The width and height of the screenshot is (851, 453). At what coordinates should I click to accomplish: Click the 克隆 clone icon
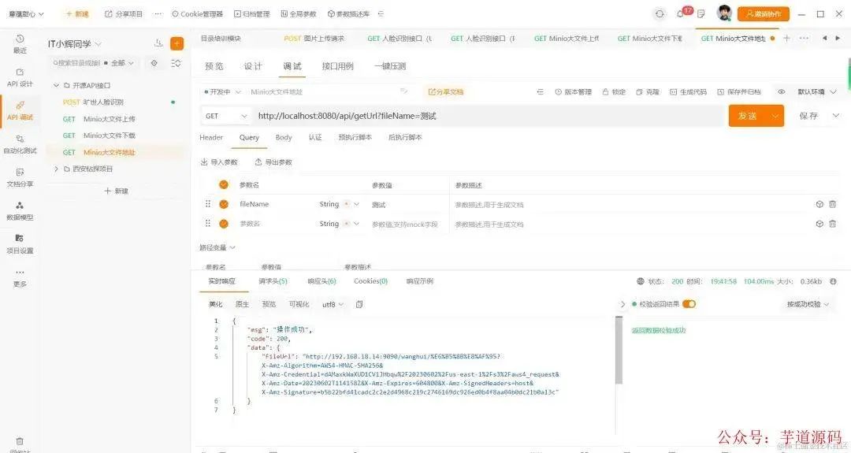coord(648,91)
